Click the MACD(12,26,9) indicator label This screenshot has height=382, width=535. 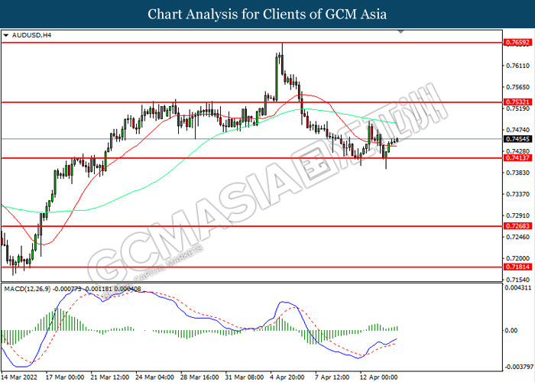point(28,289)
